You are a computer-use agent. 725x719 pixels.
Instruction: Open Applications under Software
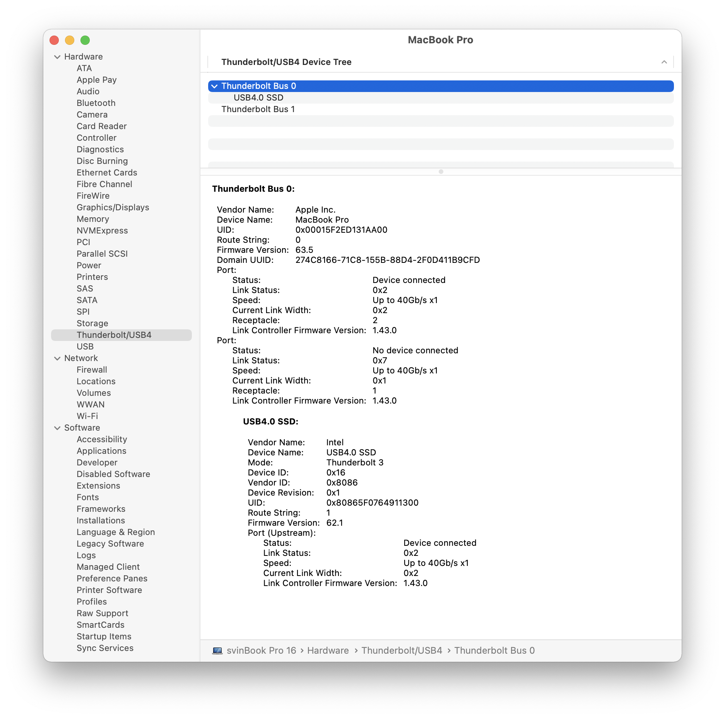pos(101,451)
